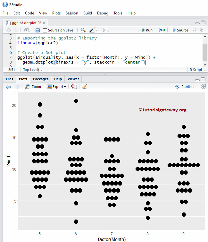Toggle the Source on Save checkbox
Screen dimensions: 208x242
[x=45, y=30]
